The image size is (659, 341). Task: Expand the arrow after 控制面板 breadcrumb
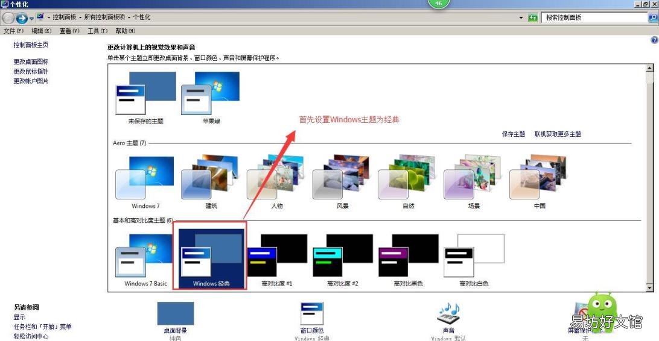click(x=80, y=17)
